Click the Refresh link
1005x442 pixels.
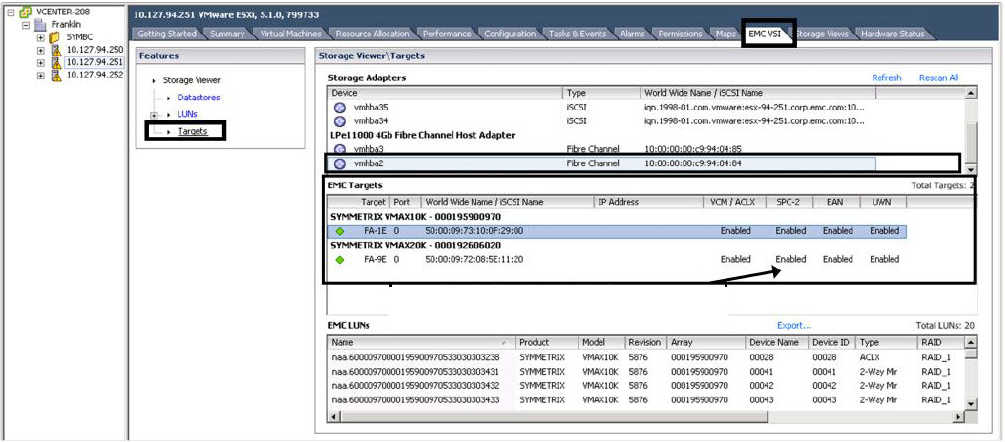886,78
